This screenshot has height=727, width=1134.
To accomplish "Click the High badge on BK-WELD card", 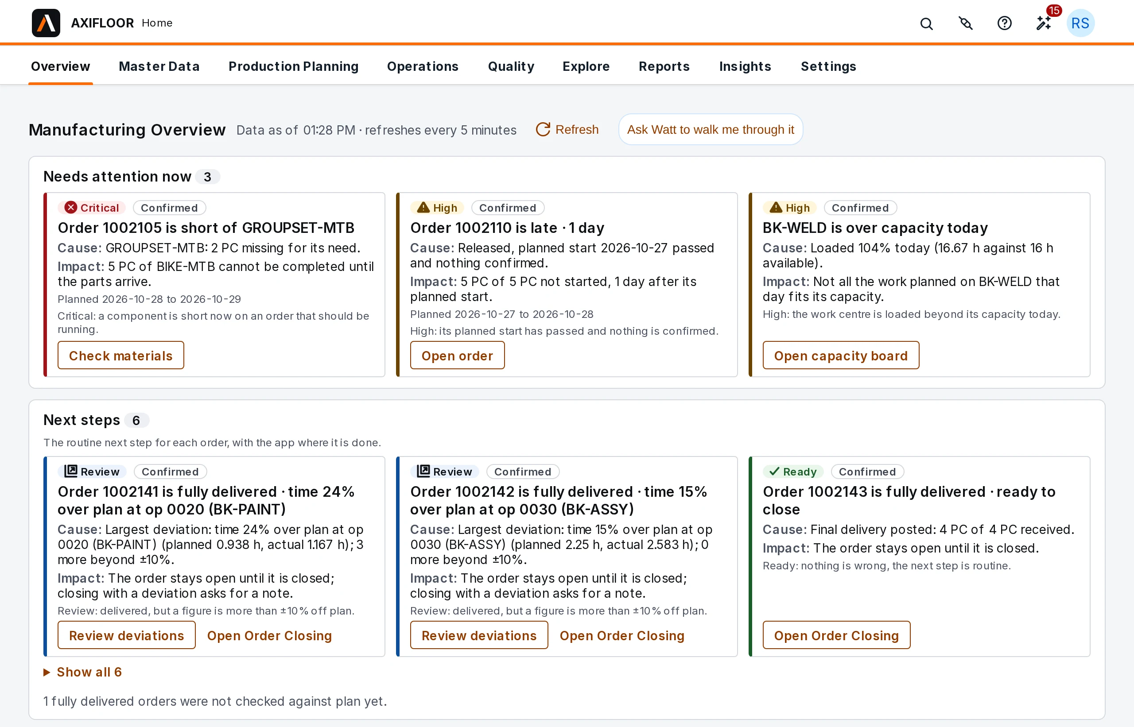I will pyautogui.click(x=789, y=208).
